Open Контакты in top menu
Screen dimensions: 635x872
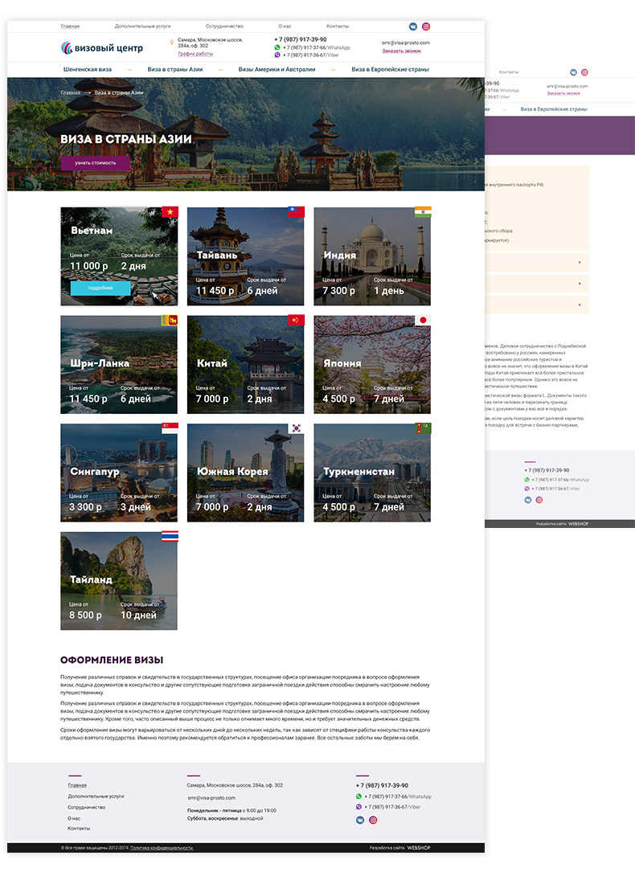click(338, 27)
